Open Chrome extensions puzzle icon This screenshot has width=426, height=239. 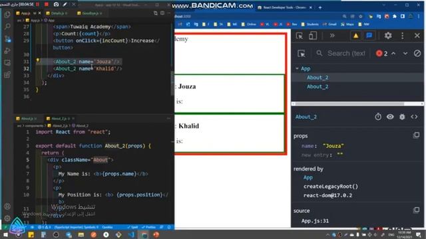click(395, 17)
